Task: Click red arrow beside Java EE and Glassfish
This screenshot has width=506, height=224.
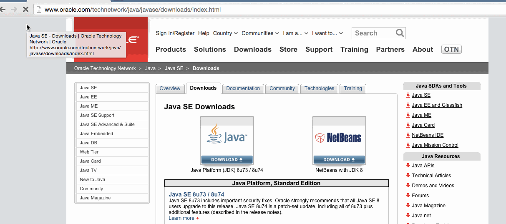Action: 408,105
